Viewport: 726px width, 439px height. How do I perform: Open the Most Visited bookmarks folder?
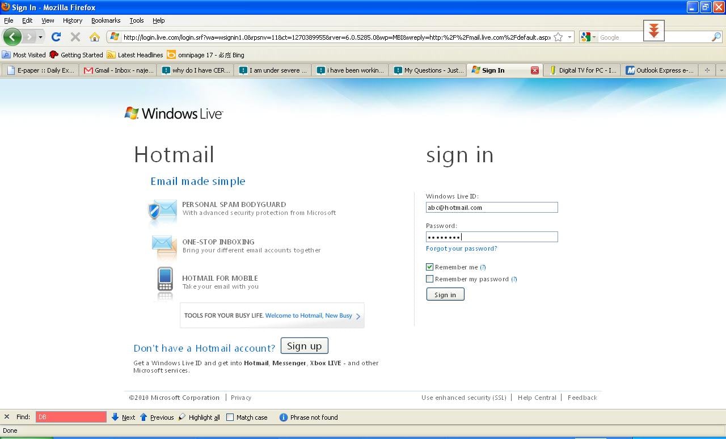[x=24, y=55]
